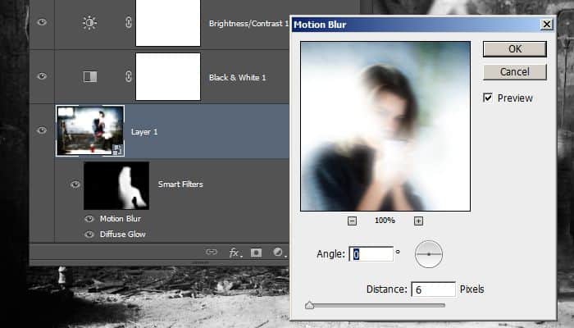
Task: Hide the Motion Blur smart filter
Action: click(89, 219)
